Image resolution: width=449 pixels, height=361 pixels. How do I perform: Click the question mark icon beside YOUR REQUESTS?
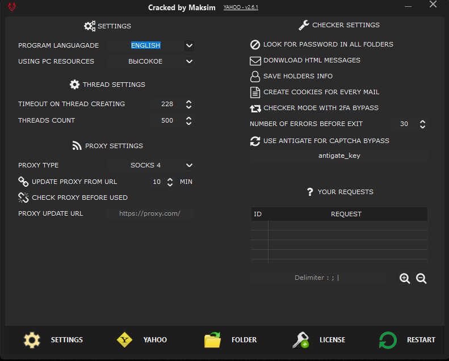coord(310,192)
